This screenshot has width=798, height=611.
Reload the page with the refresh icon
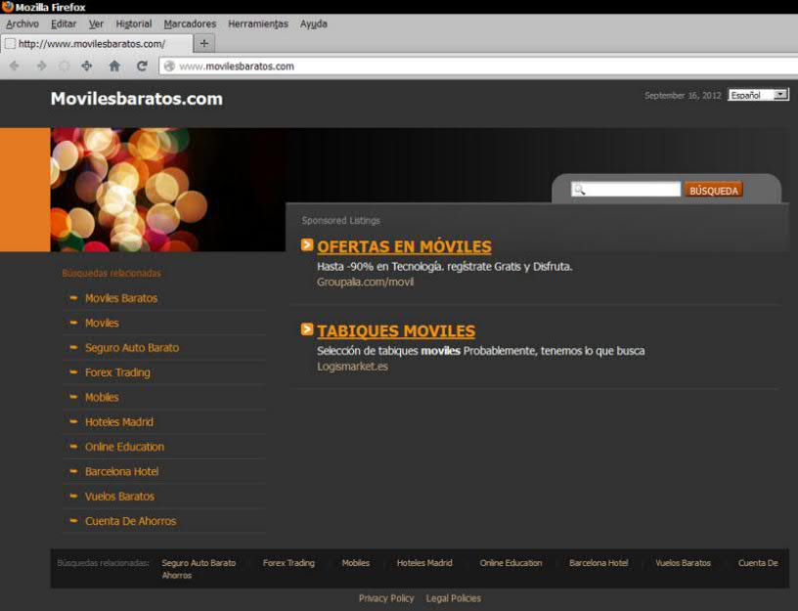coord(142,66)
